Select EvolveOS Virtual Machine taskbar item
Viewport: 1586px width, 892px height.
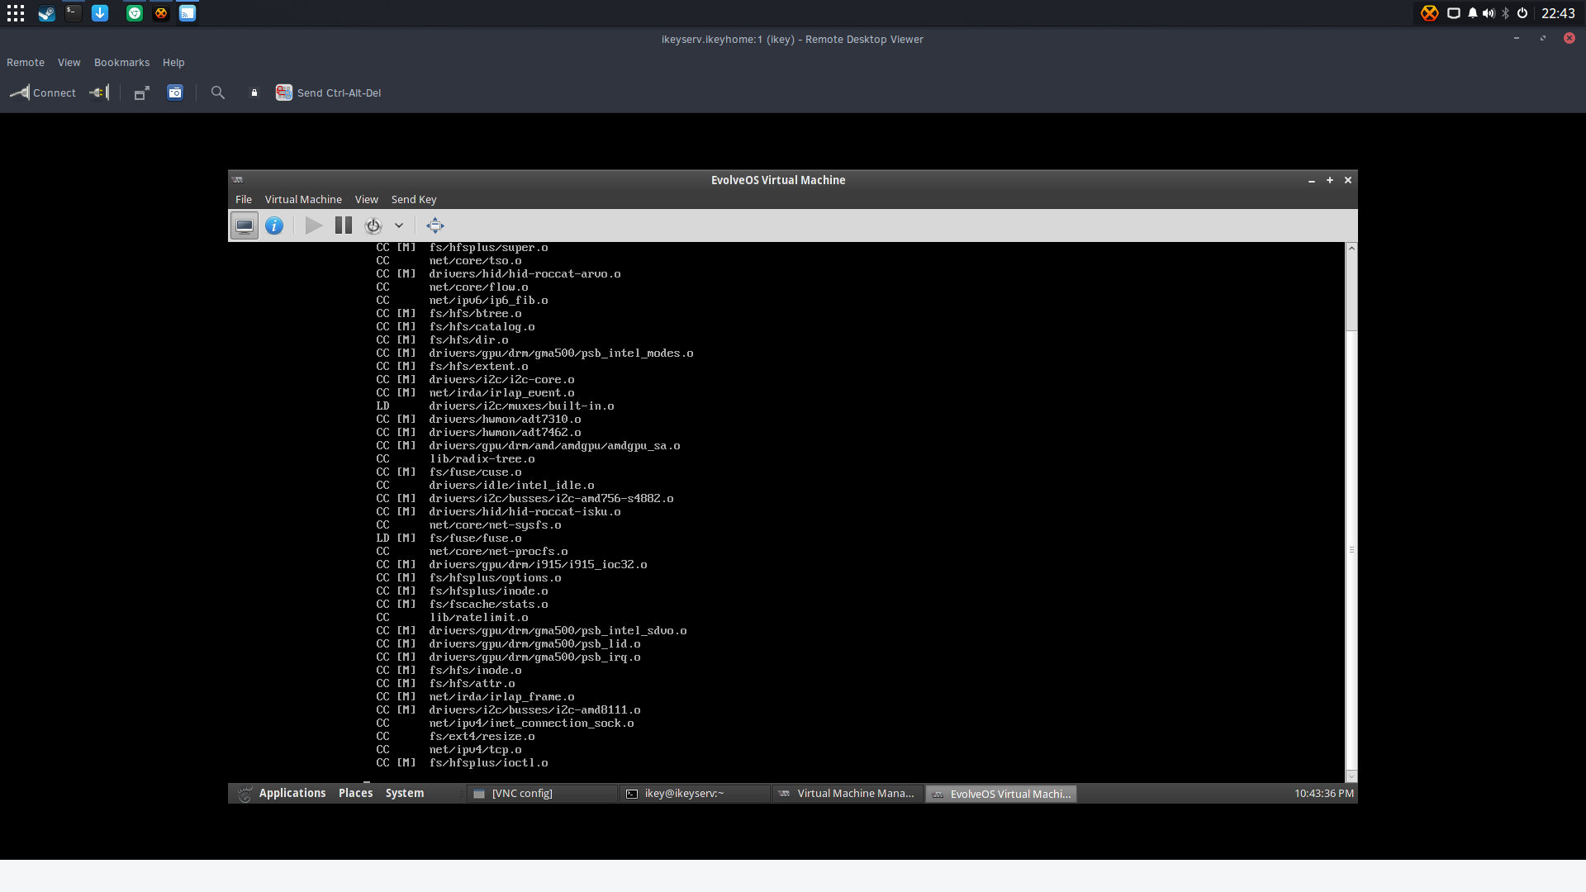(1001, 794)
